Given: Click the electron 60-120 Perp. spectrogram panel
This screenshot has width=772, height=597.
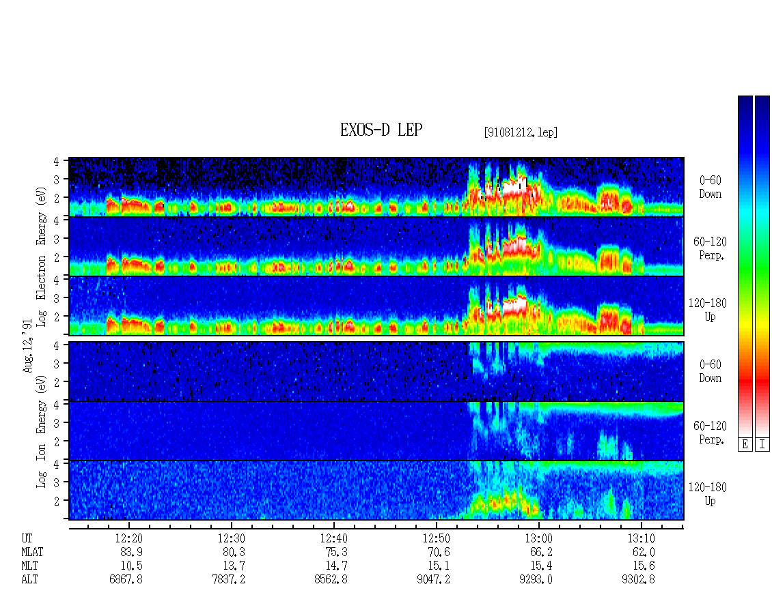Looking at the screenshot, I should pos(376,246).
